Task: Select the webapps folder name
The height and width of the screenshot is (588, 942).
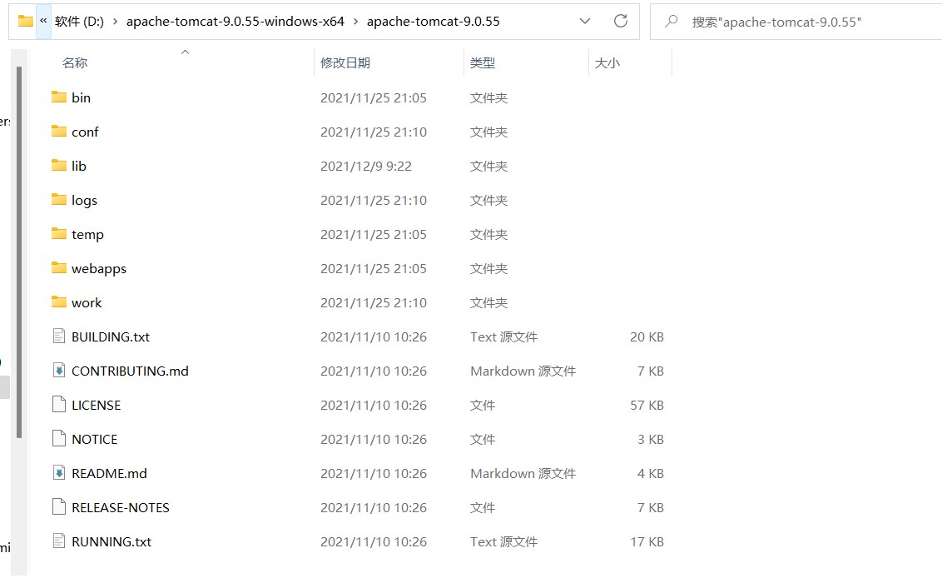Action: point(99,269)
